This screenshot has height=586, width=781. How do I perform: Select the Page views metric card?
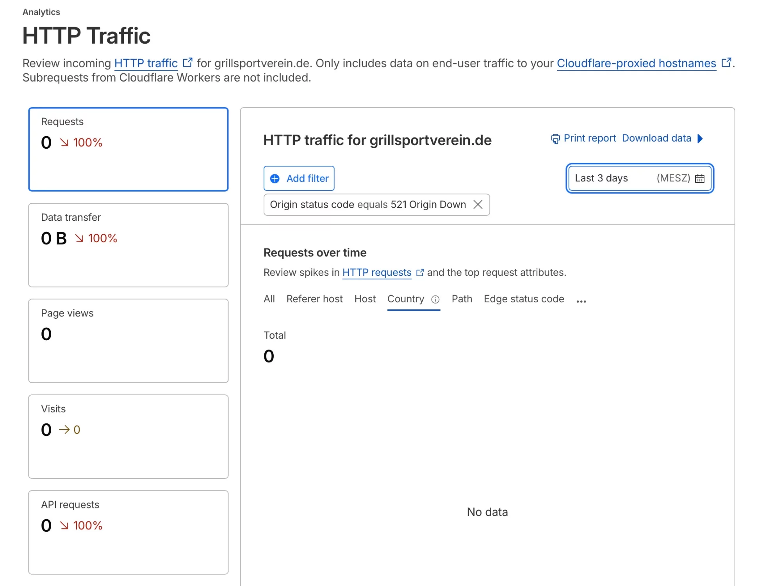pyautogui.click(x=128, y=341)
